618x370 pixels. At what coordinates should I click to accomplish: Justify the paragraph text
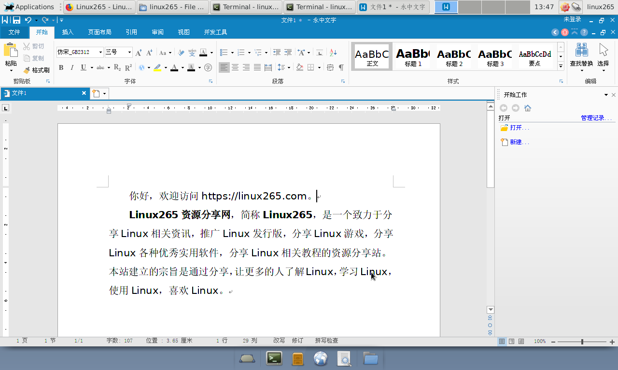[x=257, y=67]
